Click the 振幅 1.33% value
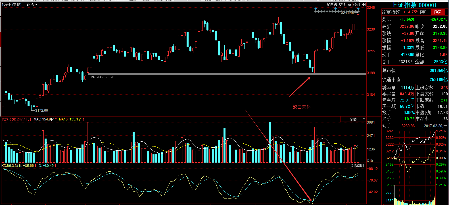Image resolution: width=449 pixels, height=205 pixels. pyautogui.click(x=409, y=48)
